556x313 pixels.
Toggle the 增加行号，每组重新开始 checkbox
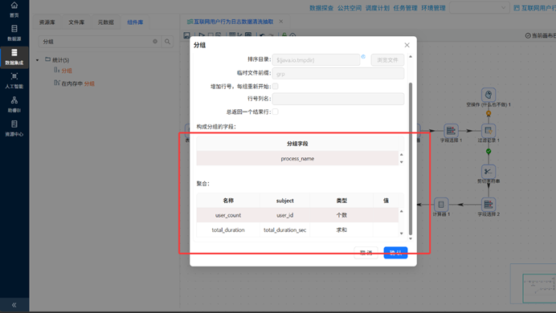coord(275,86)
